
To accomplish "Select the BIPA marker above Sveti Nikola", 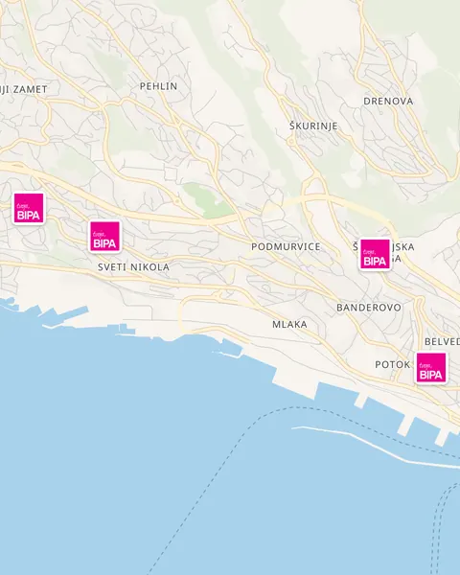I will [x=104, y=237].
